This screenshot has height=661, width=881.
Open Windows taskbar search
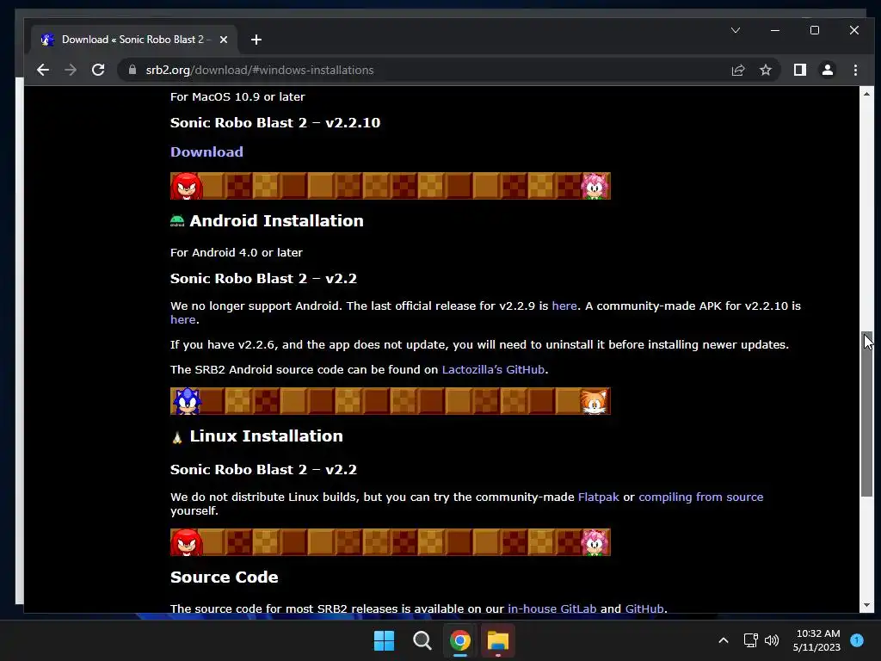pyautogui.click(x=422, y=640)
